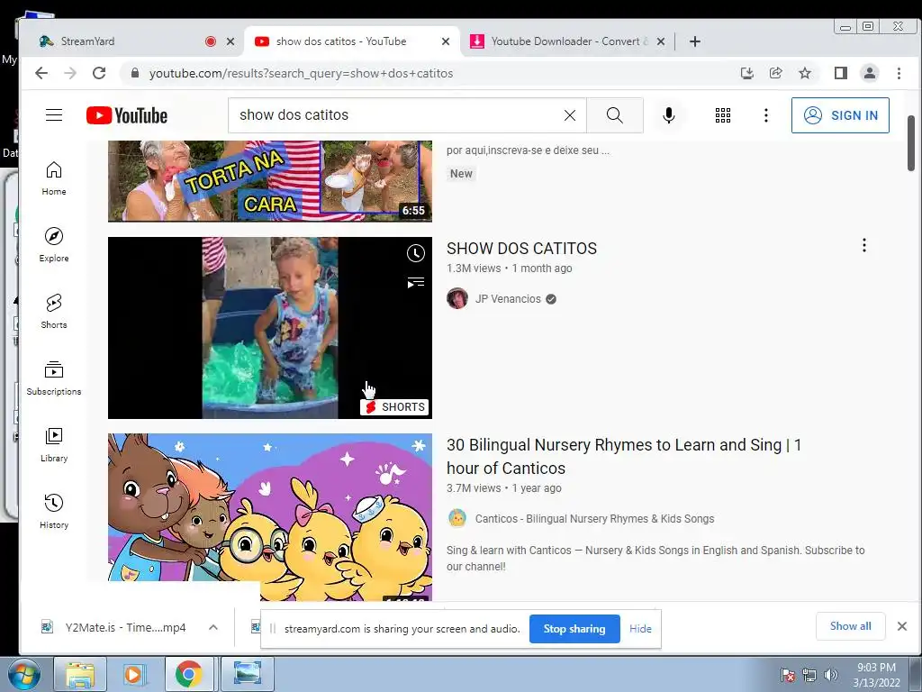
Task: Click the YouTube logo
Action: coord(127,115)
